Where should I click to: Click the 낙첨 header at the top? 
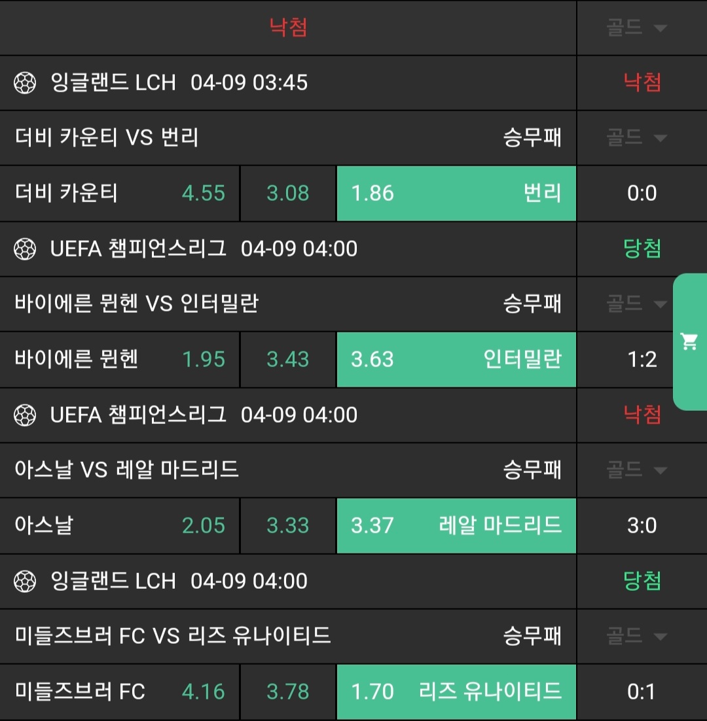click(x=288, y=27)
